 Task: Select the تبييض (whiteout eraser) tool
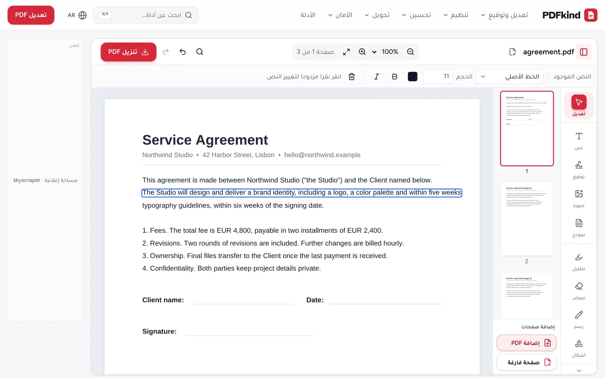point(579,291)
